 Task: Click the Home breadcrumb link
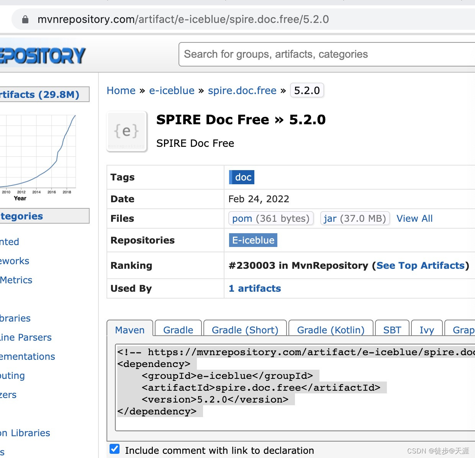pos(121,91)
